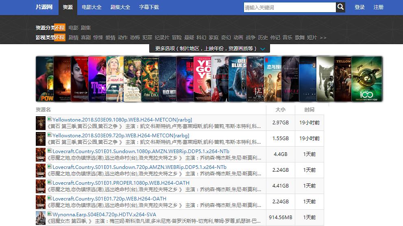Open Yellowstone S03E09 1080p resource link
This screenshot has width=403, height=226.
click(x=122, y=119)
